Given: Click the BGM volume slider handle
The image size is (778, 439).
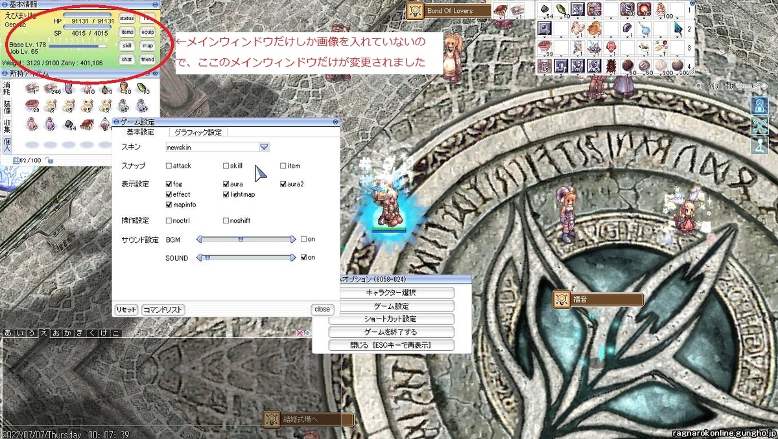Looking at the screenshot, I should point(241,239).
